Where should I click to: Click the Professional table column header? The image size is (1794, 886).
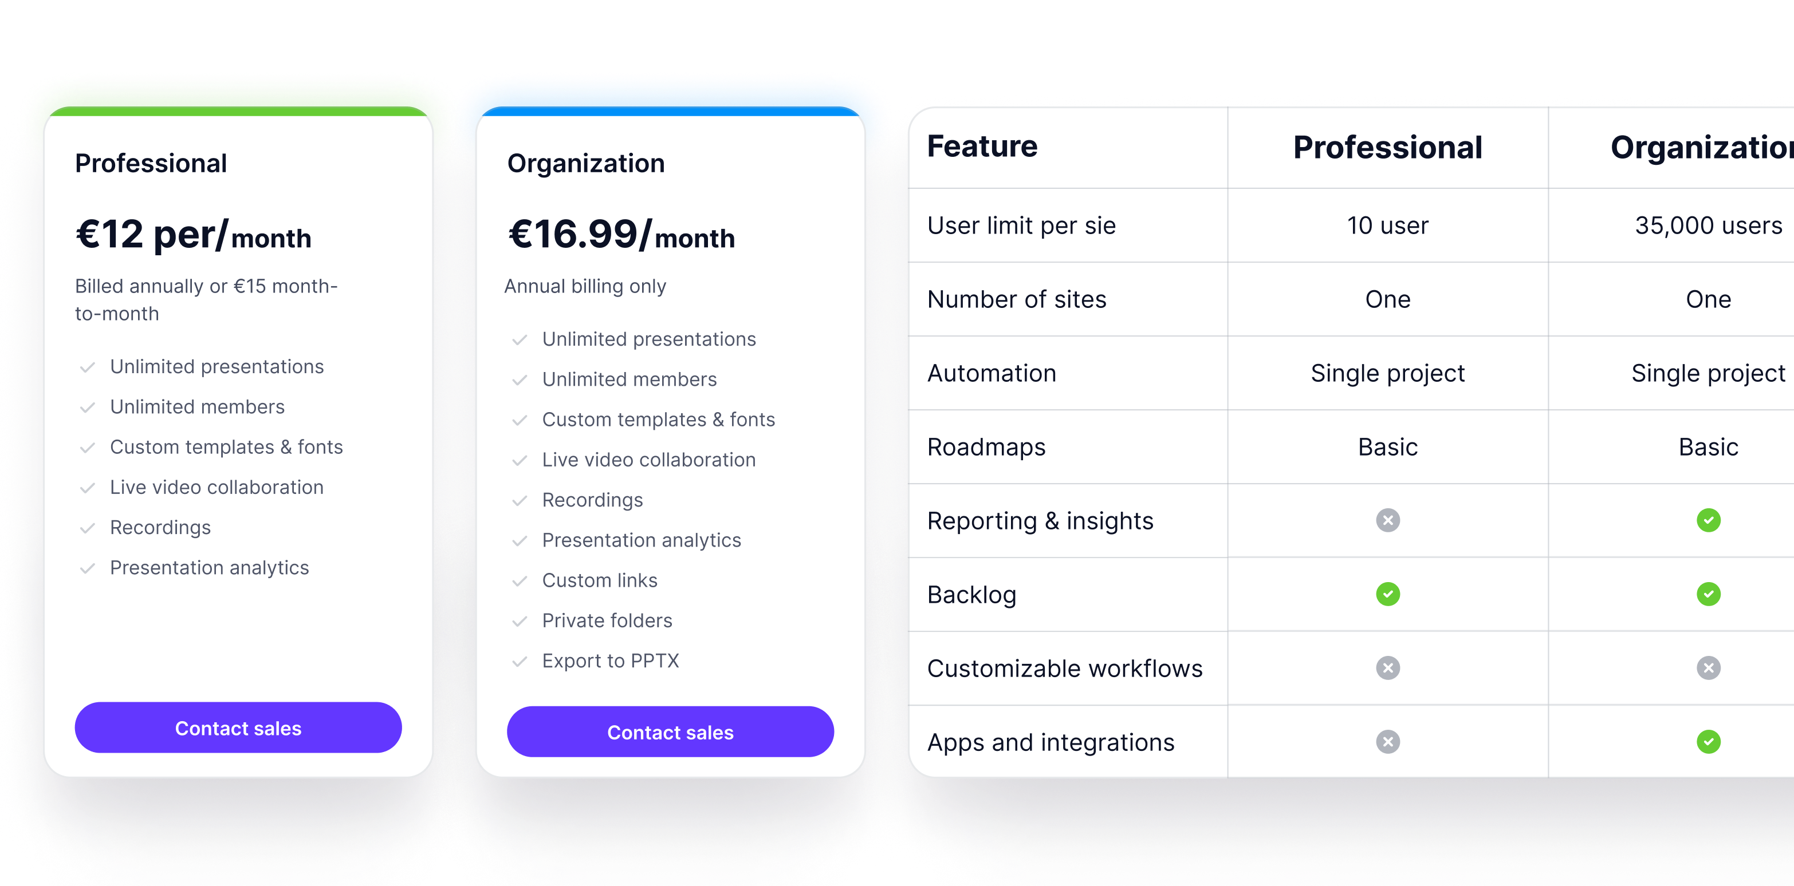pyautogui.click(x=1387, y=148)
